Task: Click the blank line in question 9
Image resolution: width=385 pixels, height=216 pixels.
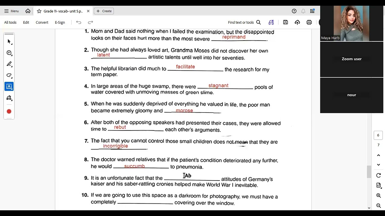Action: (x=192, y=180)
